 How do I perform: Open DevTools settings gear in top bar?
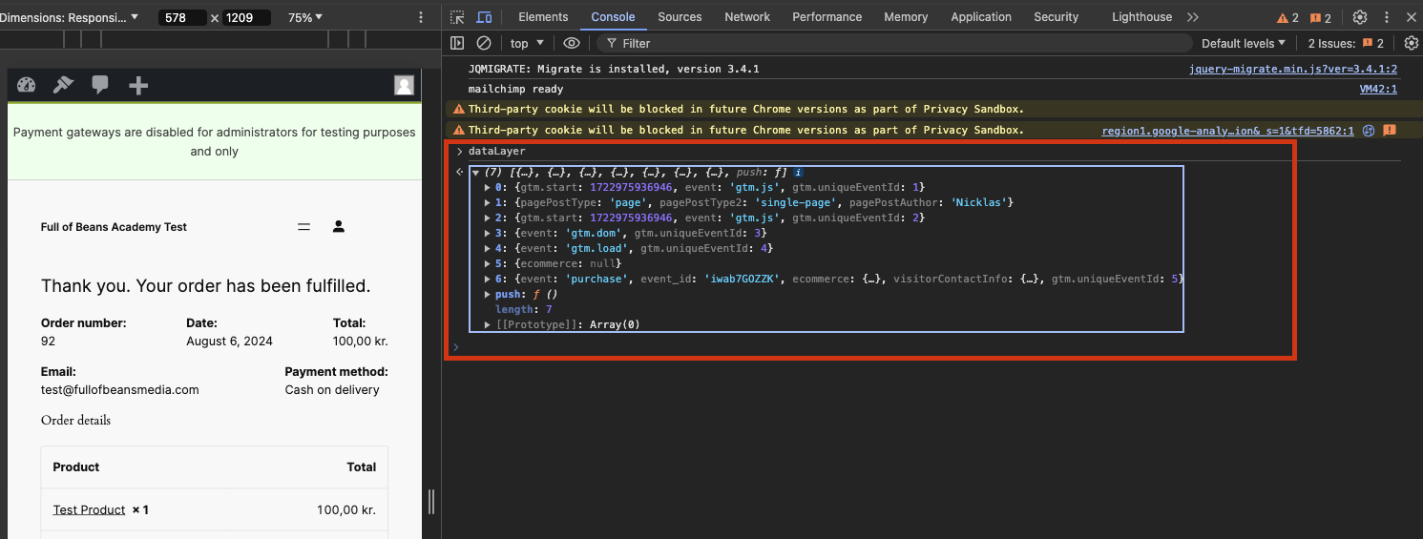1360,17
